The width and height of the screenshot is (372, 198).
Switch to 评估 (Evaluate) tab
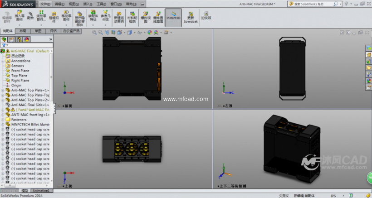(53, 31)
